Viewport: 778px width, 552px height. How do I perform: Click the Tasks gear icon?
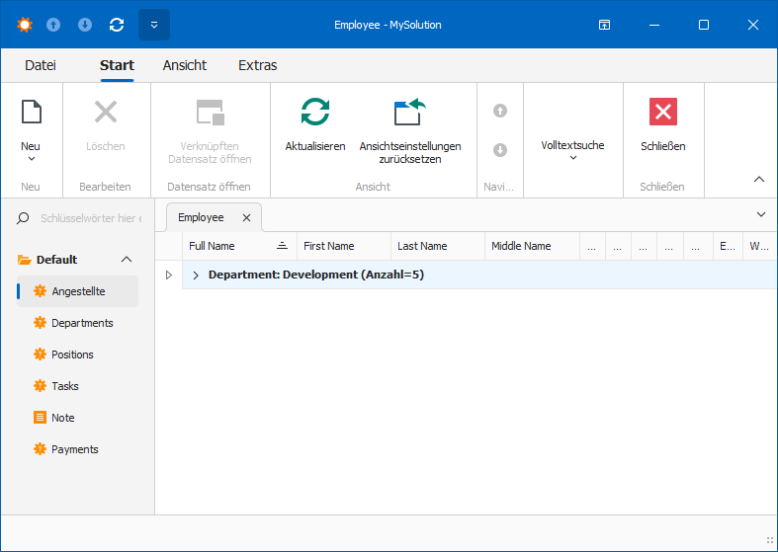click(x=40, y=386)
